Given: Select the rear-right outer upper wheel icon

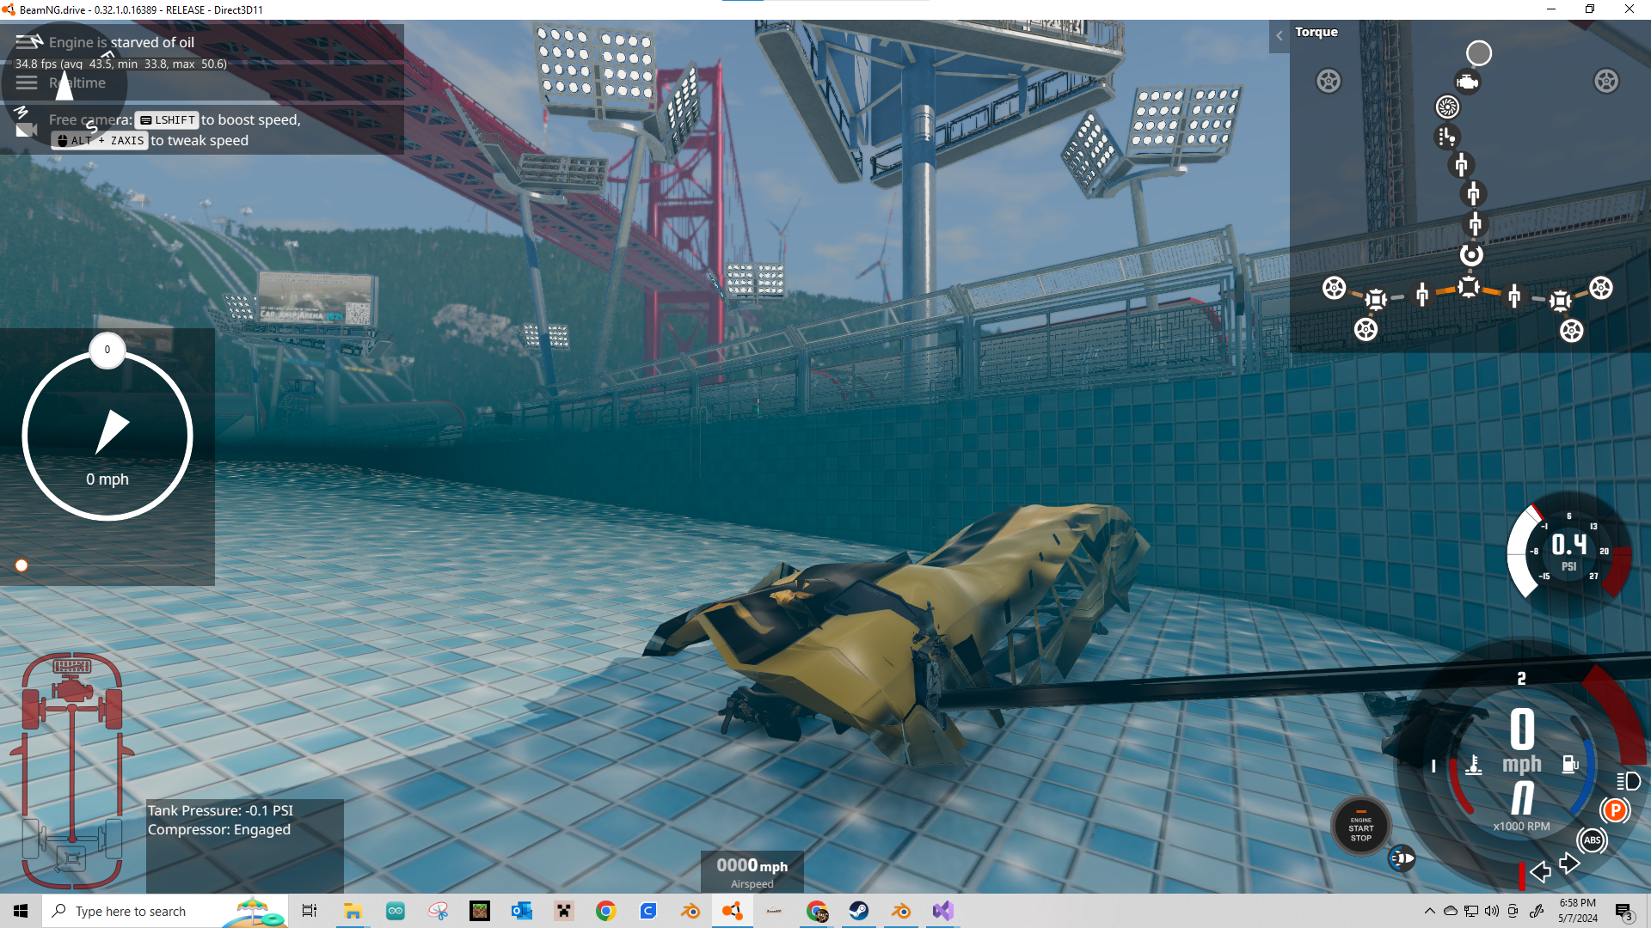Looking at the screenshot, I should [x=1600, y=288].
